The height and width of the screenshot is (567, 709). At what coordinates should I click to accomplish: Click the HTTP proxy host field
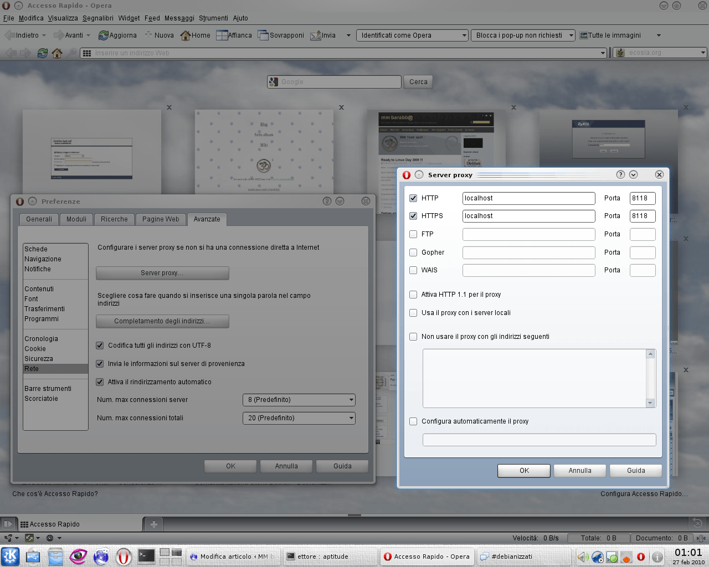[528, 198]
